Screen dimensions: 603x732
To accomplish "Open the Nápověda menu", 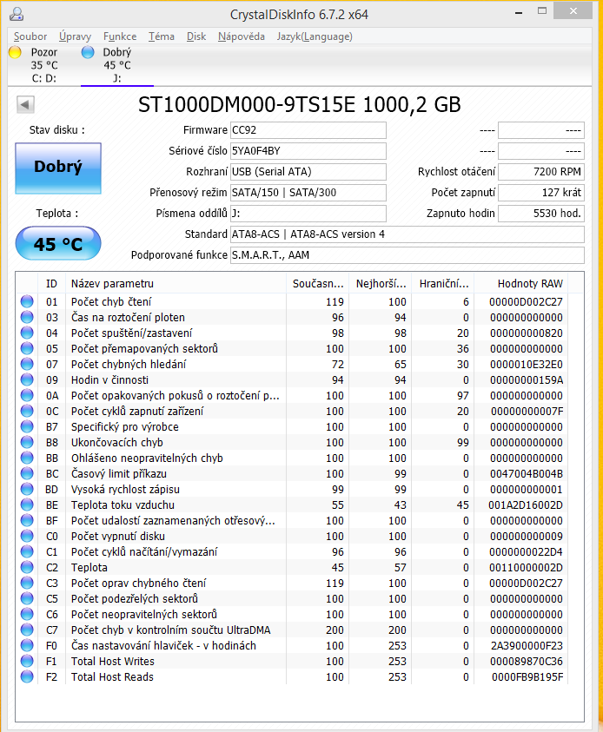I will [241, 36].
